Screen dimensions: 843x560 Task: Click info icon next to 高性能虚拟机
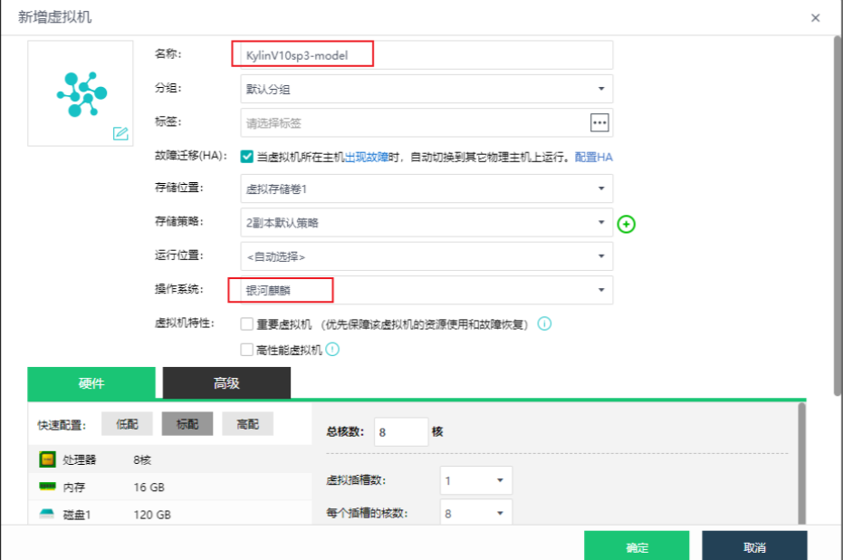(332, 350)
